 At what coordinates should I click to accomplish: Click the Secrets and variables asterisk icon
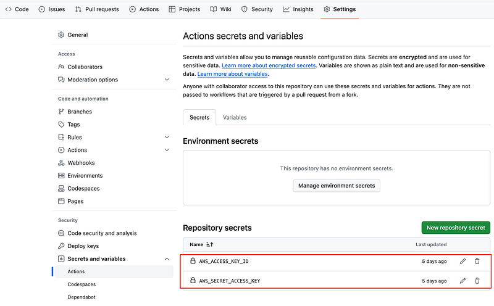[x=61, y=258]
